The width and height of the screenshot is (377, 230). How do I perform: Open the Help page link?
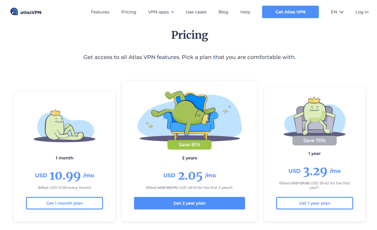coord(245,12)
